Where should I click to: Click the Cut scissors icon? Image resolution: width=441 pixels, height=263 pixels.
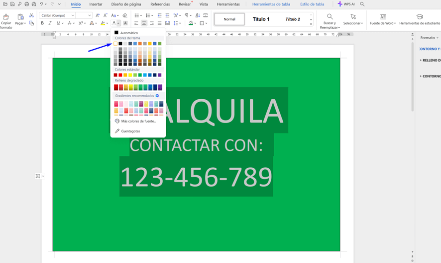31,15
